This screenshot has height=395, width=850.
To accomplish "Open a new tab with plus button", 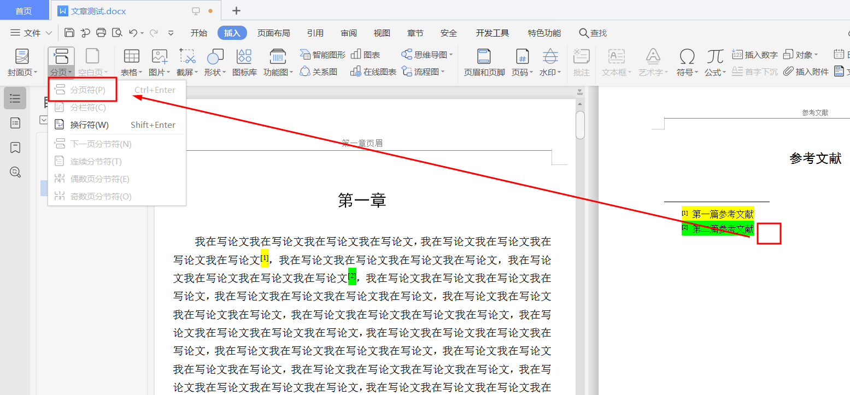I will point(236,11).
